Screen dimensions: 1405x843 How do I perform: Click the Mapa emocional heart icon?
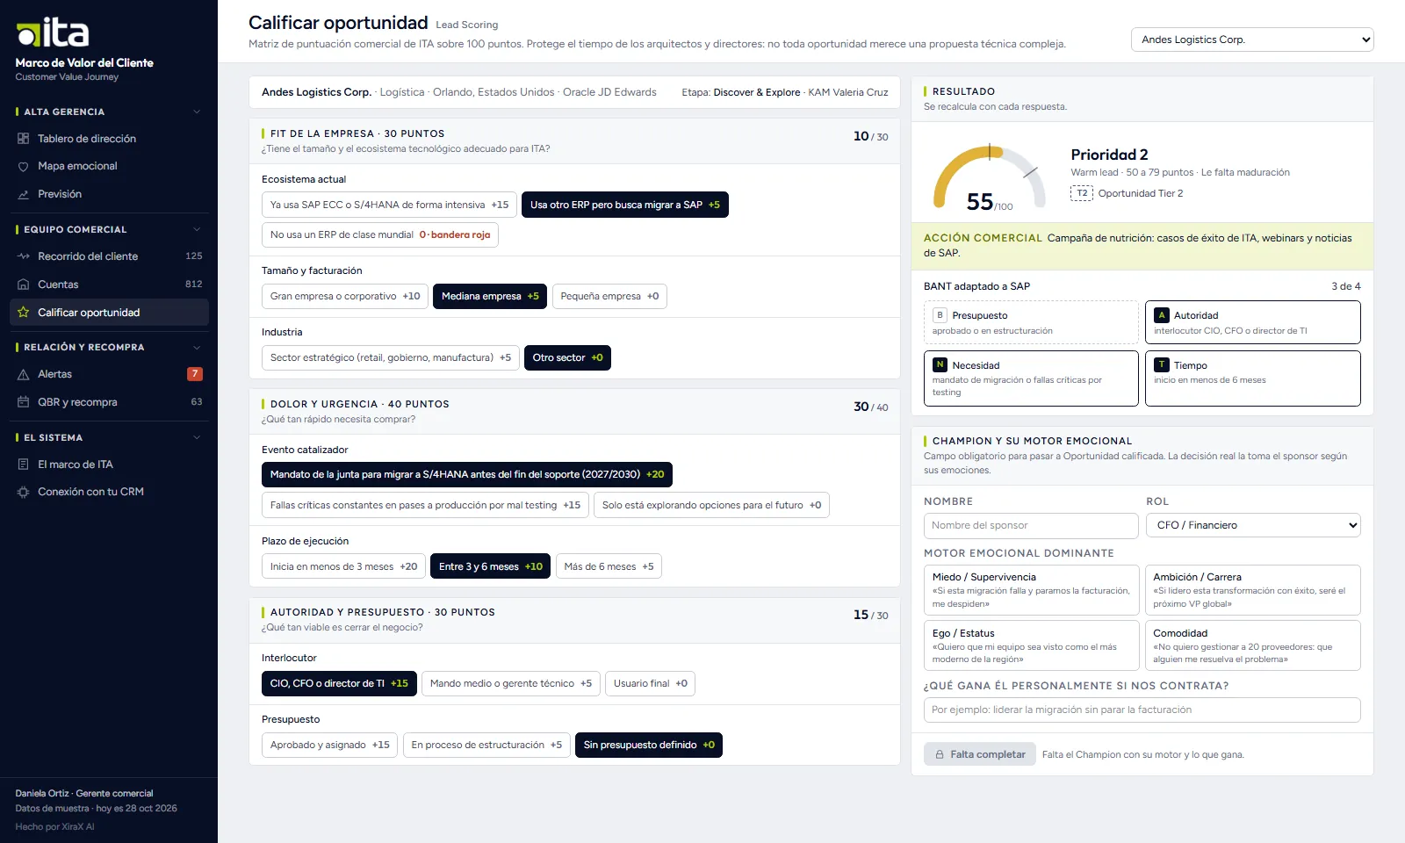click(x=24, y=166)
